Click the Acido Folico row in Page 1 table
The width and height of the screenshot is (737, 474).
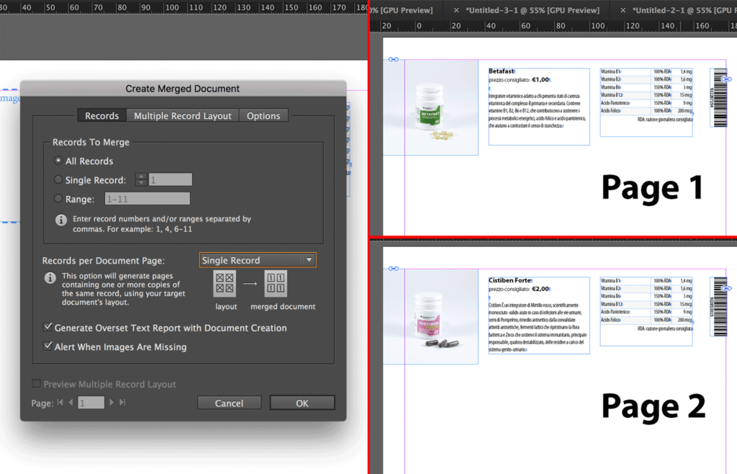point(646,110)
